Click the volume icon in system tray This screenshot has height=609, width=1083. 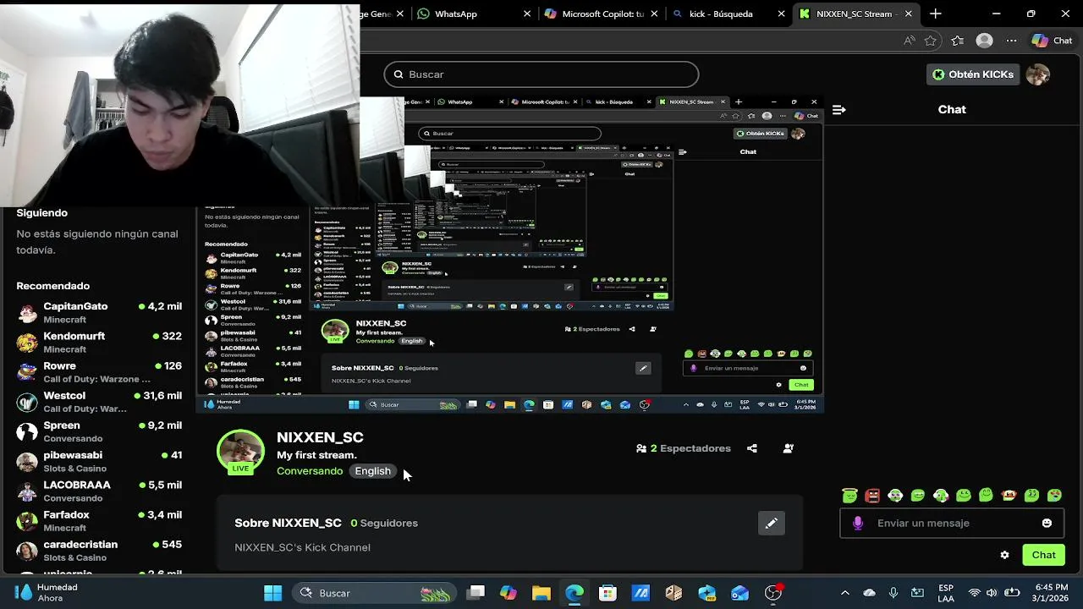point(992,593)
